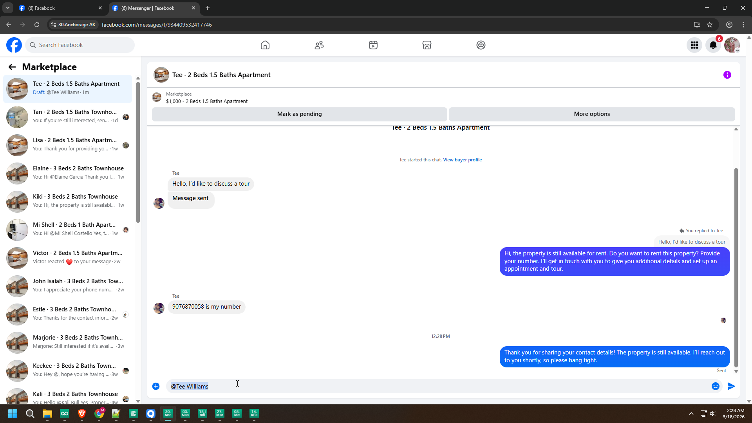Open the browser profile icon
Screen dimensions: 752x423
click(729, 25)
